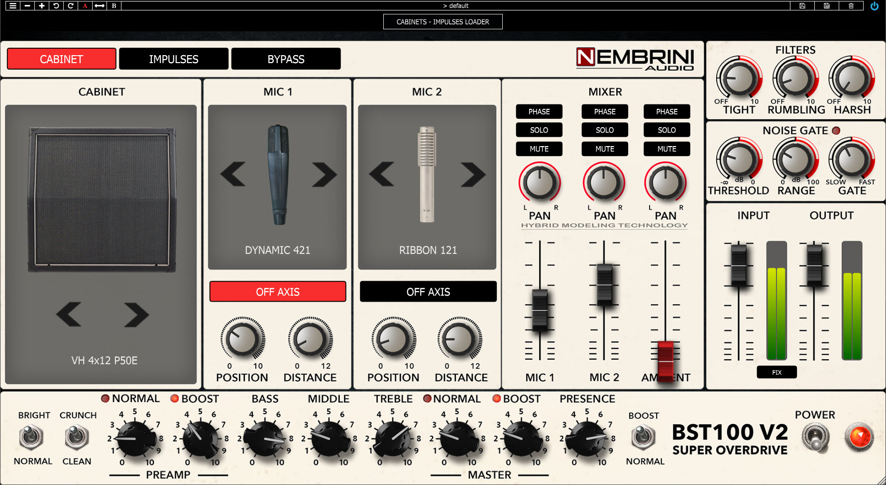Click the Bass tone knob
Viewport: 886px width, 485px height.
point(265,438)
